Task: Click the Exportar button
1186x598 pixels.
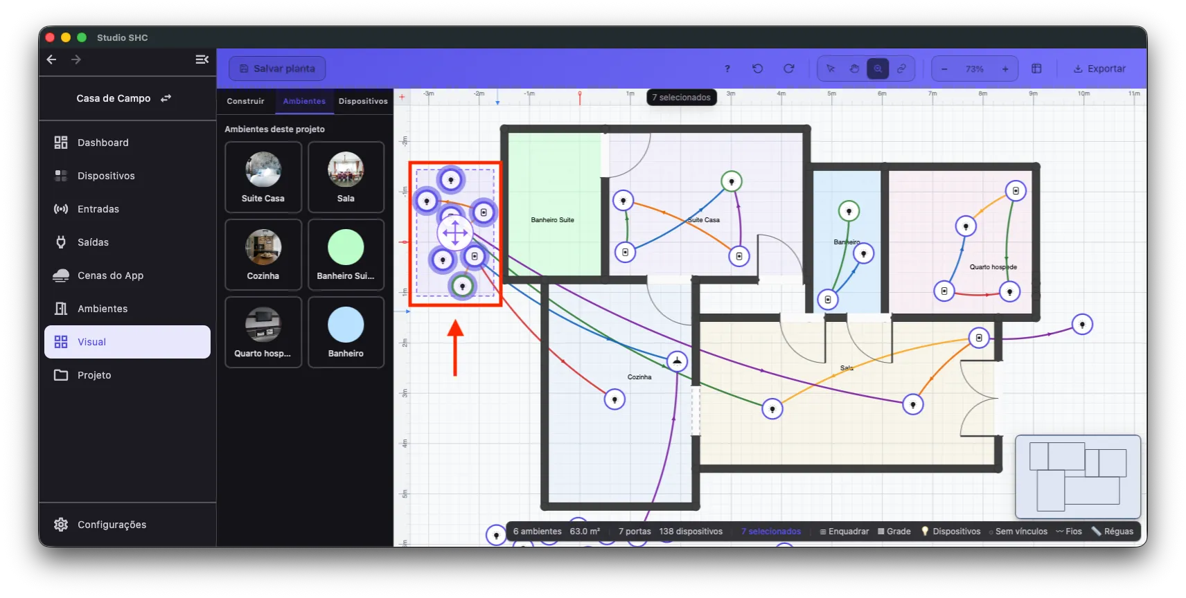Action: pos(1099,69)
